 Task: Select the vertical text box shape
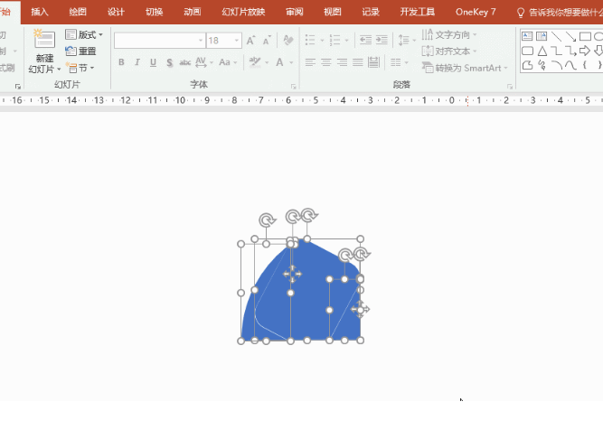(542, 36)
